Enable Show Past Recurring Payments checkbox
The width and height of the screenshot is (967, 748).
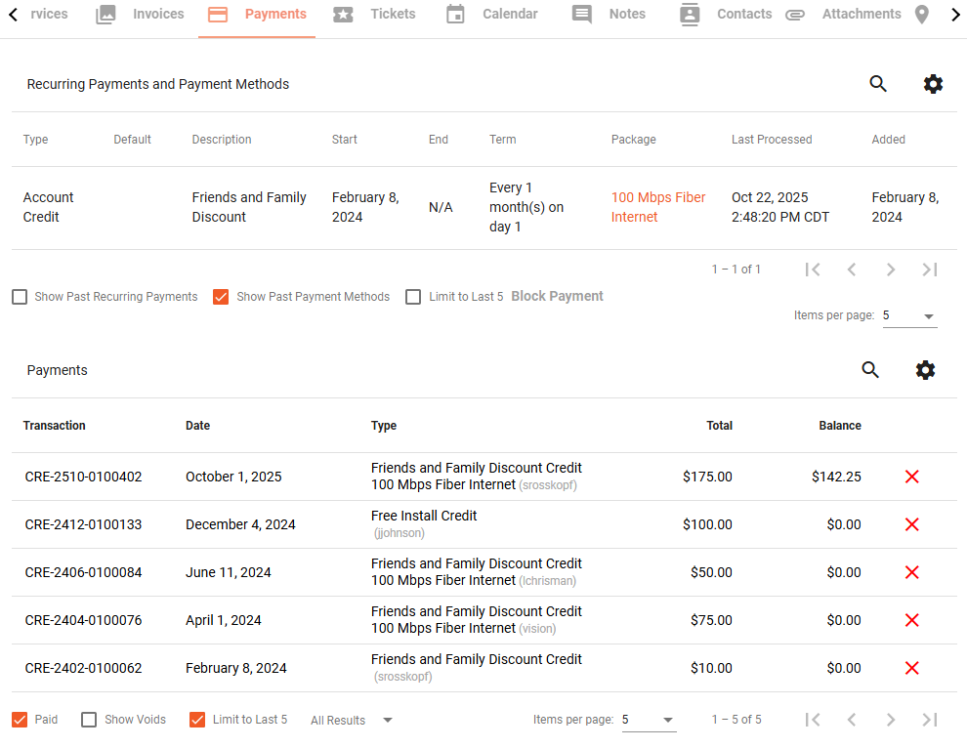click(20, 297)
